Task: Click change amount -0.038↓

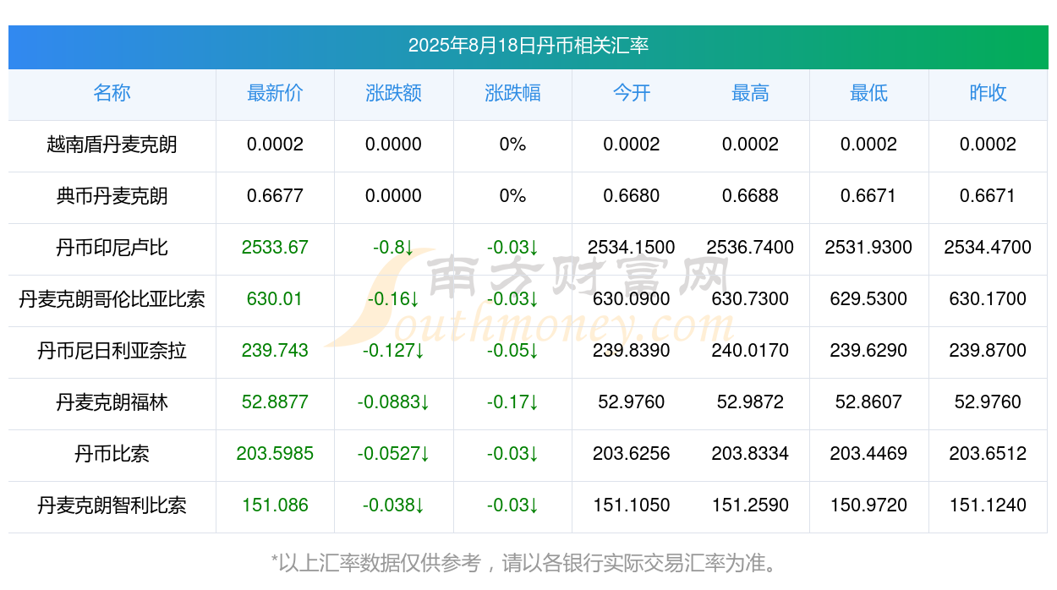Action: pyautogui.click(x=393, y=505)
